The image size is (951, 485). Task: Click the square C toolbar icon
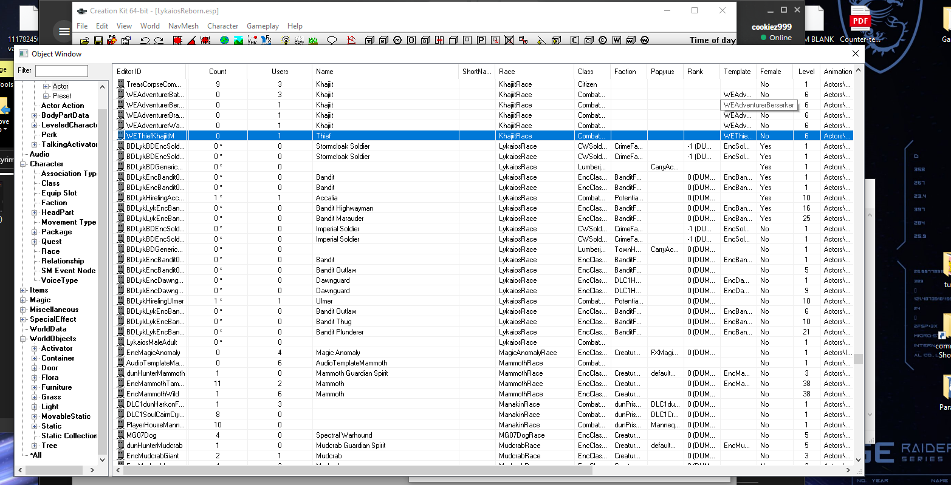(574, 41)
